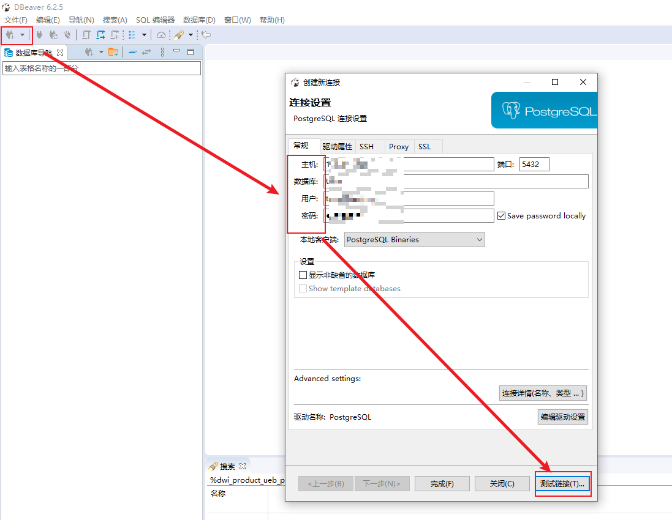Image resolution: width=672 pixels, height=520 pixels.
Task: Uncheck the Save password locally checkbox
Action: [501, 216]
